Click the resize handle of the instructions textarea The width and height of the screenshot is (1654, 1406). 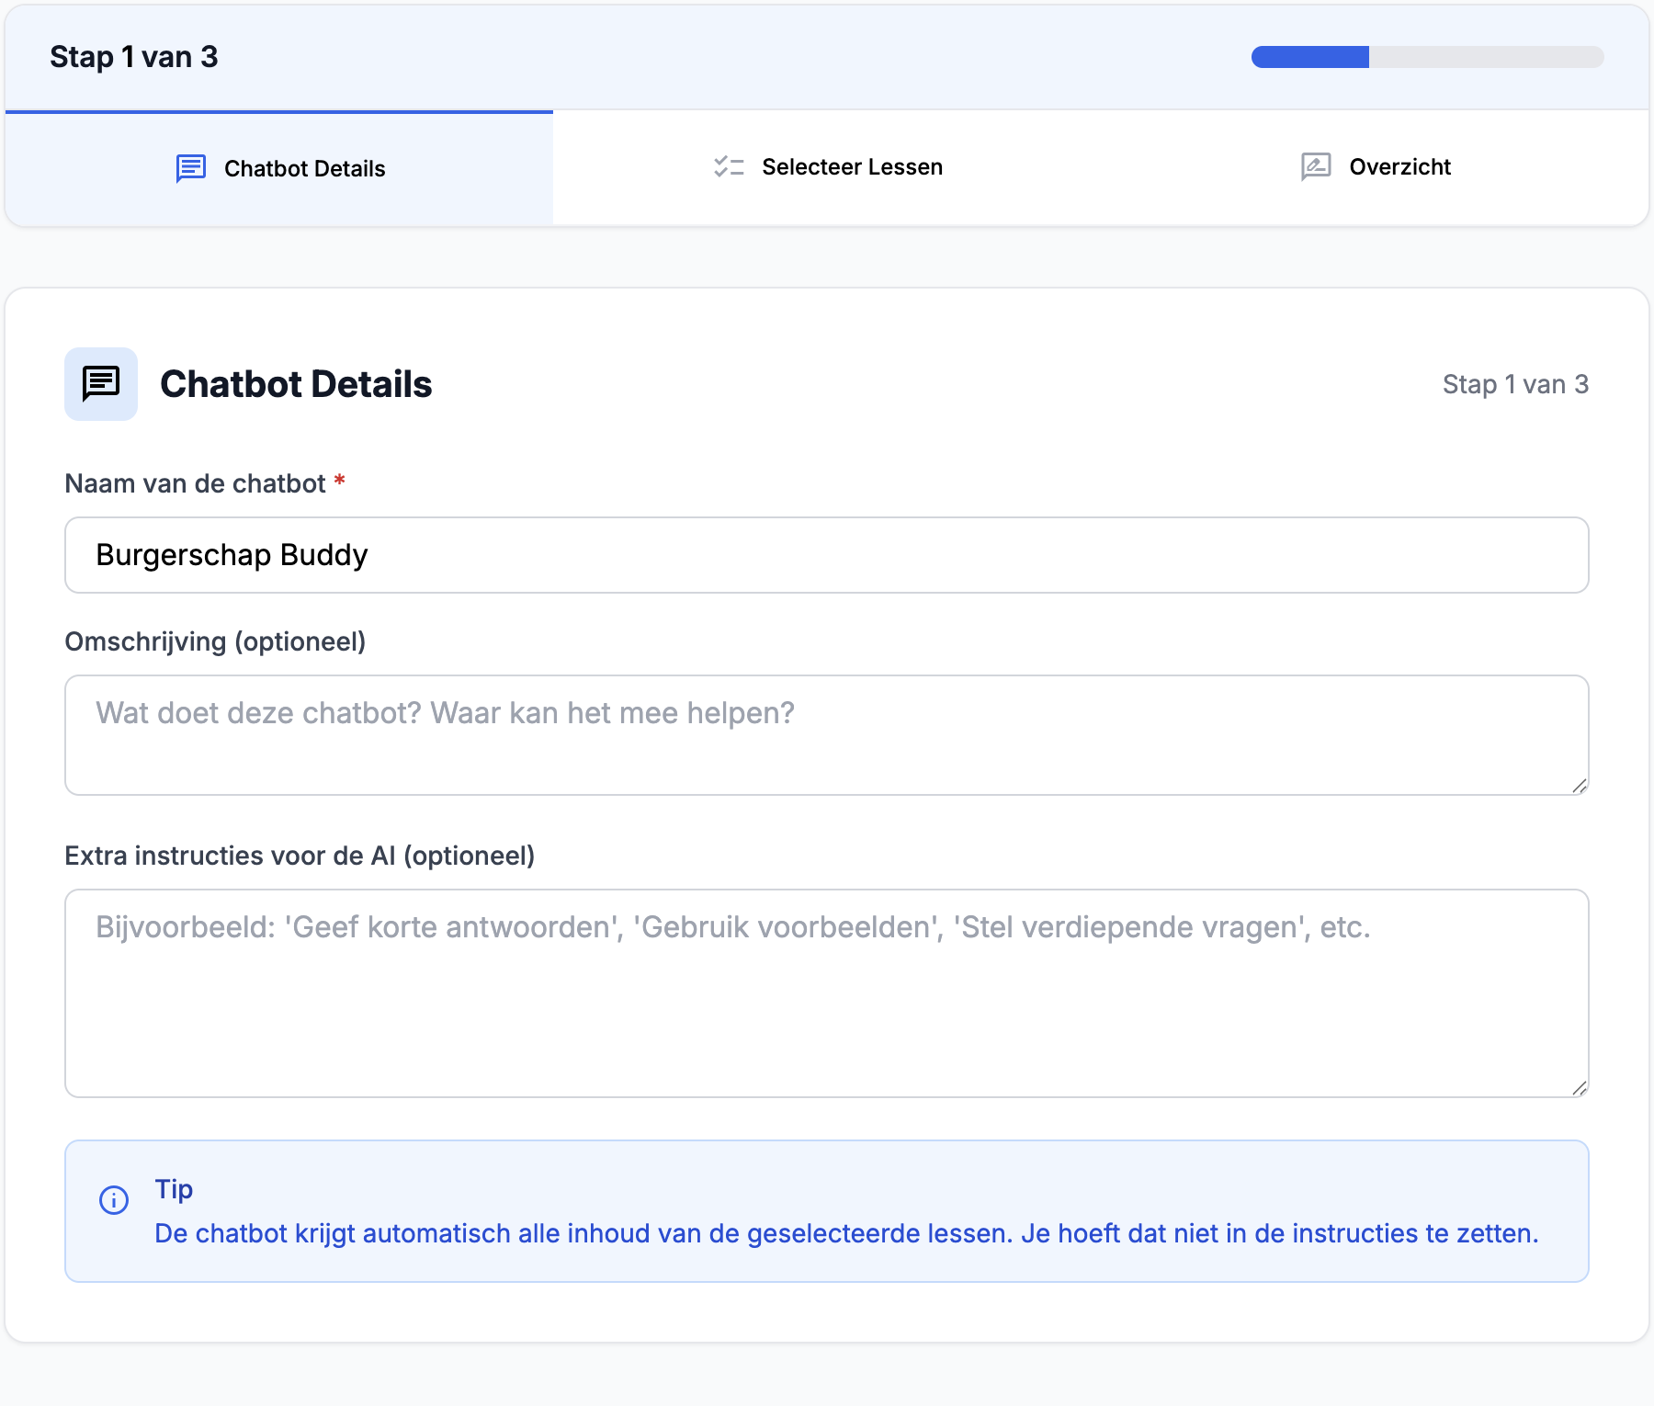[x=1581, y=1087]
